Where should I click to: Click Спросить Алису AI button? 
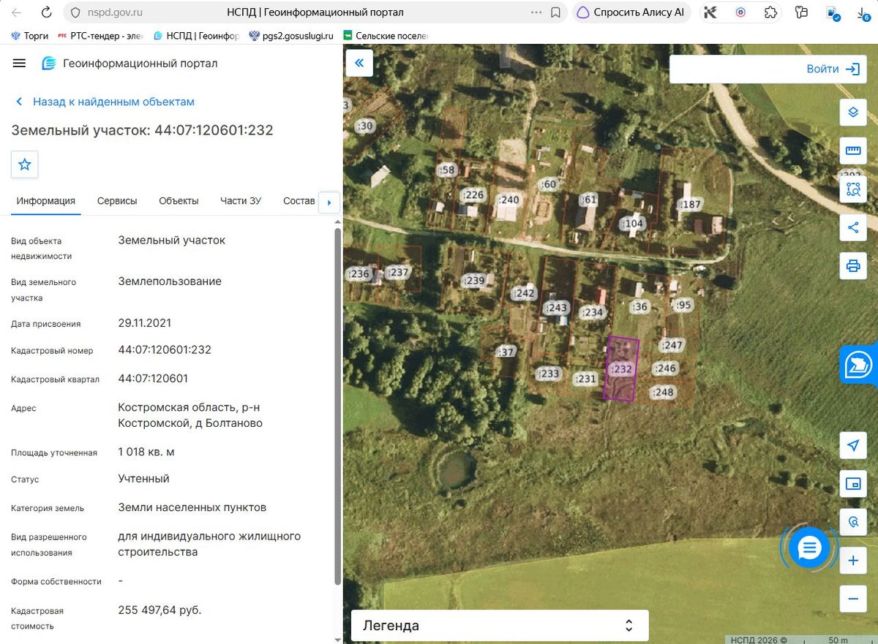631,12
